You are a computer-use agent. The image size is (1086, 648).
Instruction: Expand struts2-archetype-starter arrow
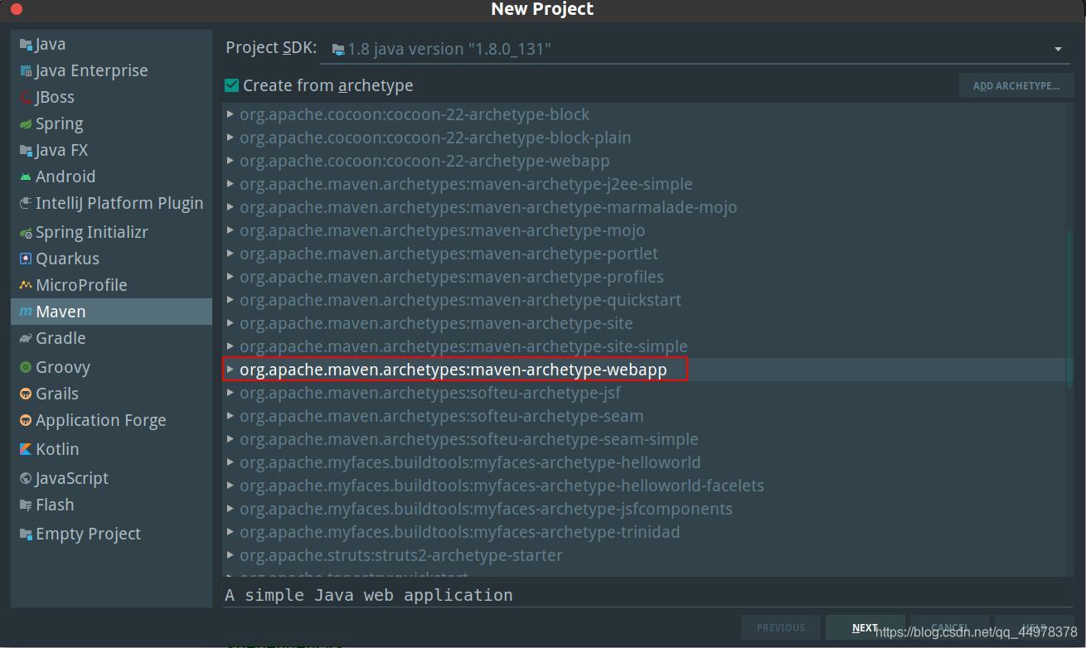click(x=230, y=555)
